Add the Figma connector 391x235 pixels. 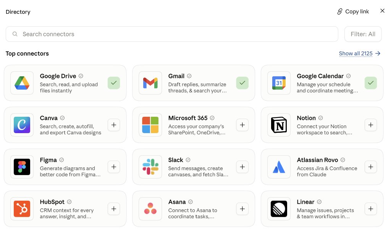114,167
